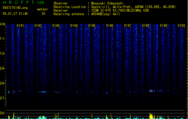Click the 0147 time marker
Viewport: 188px width, 119px height.
[x=128, y=26]
